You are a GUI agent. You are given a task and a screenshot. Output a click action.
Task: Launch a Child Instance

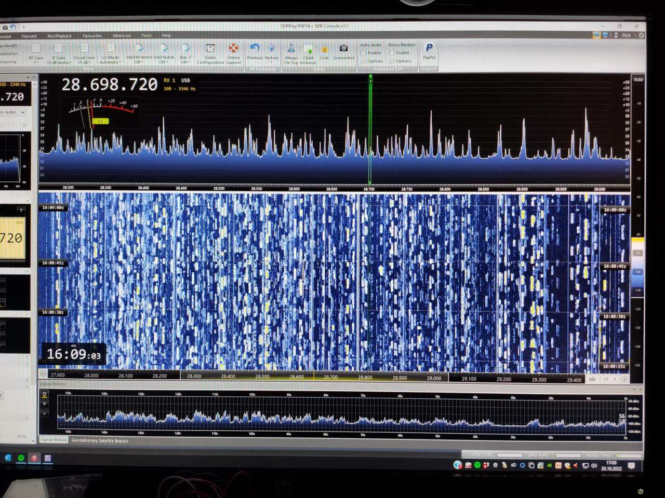pyautogui.click(x=308, y=54)
